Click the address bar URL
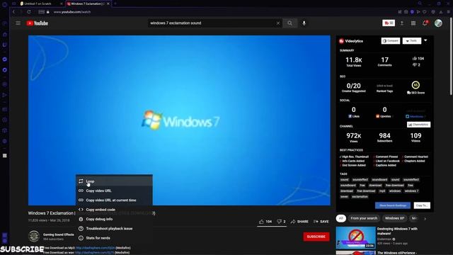Screen dimensions: 453x255 pyautogui.click(x=72, y=12)
